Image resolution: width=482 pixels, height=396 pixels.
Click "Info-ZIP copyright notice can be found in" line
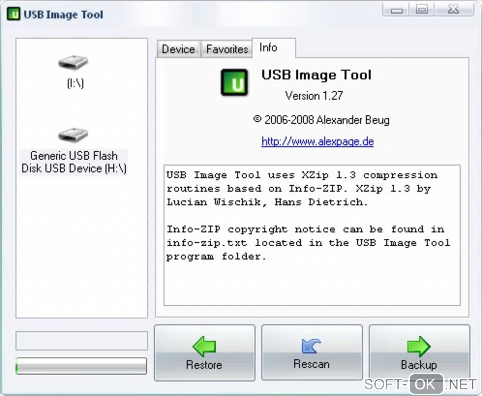[x=305, y=229]
